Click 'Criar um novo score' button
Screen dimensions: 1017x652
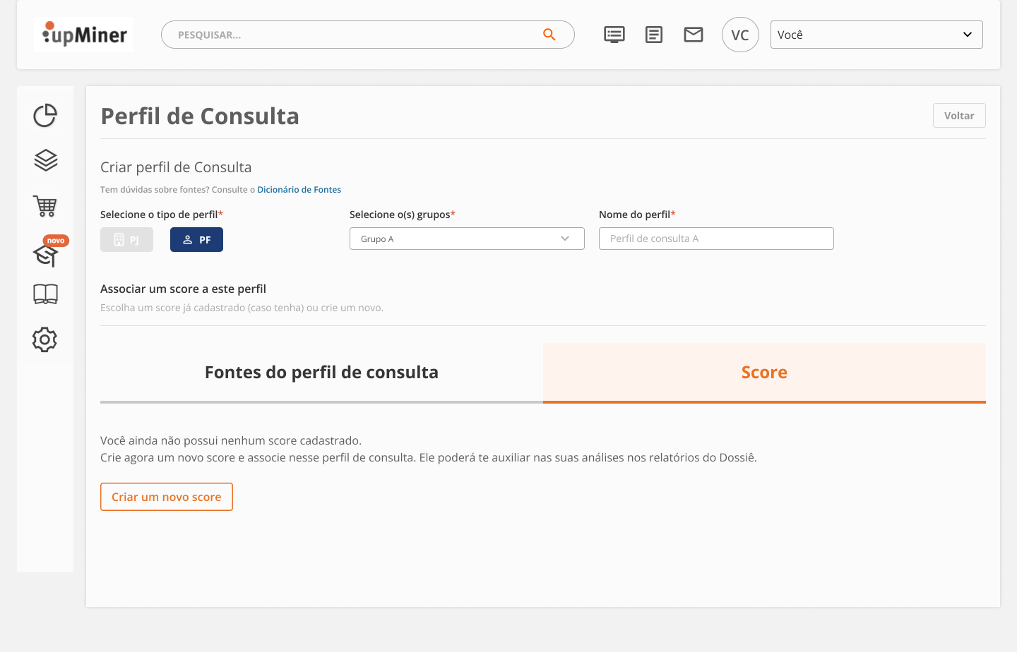[167, 497]
